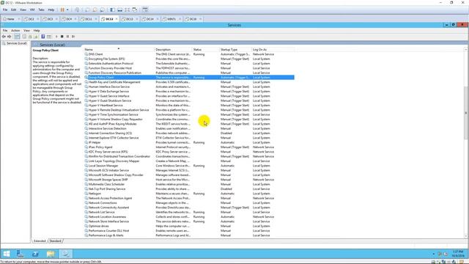The width and height of the screenshot is (469, 264).
Task: Switch to the DC2 virtual machine tab
Action: click(x=31, y=19)
